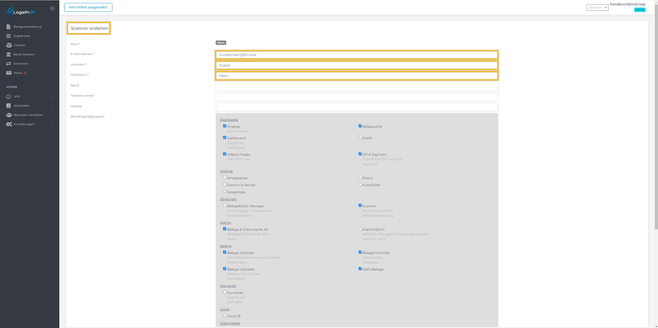This screenshot has height=328, width=658.
Task: Click the Vorname input field
Action: [356, 65]
